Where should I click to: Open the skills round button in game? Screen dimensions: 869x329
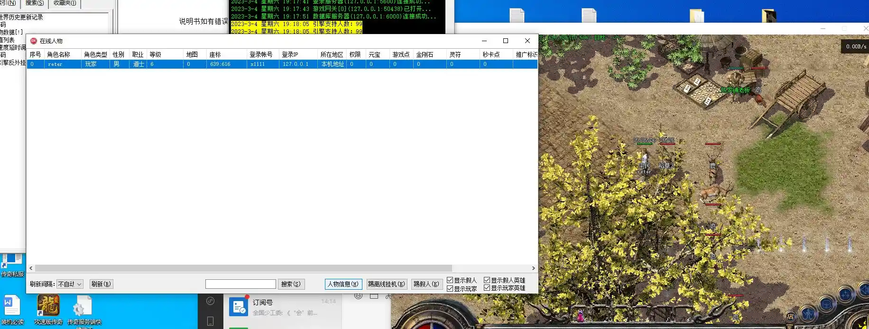click(x=845, y=294)
